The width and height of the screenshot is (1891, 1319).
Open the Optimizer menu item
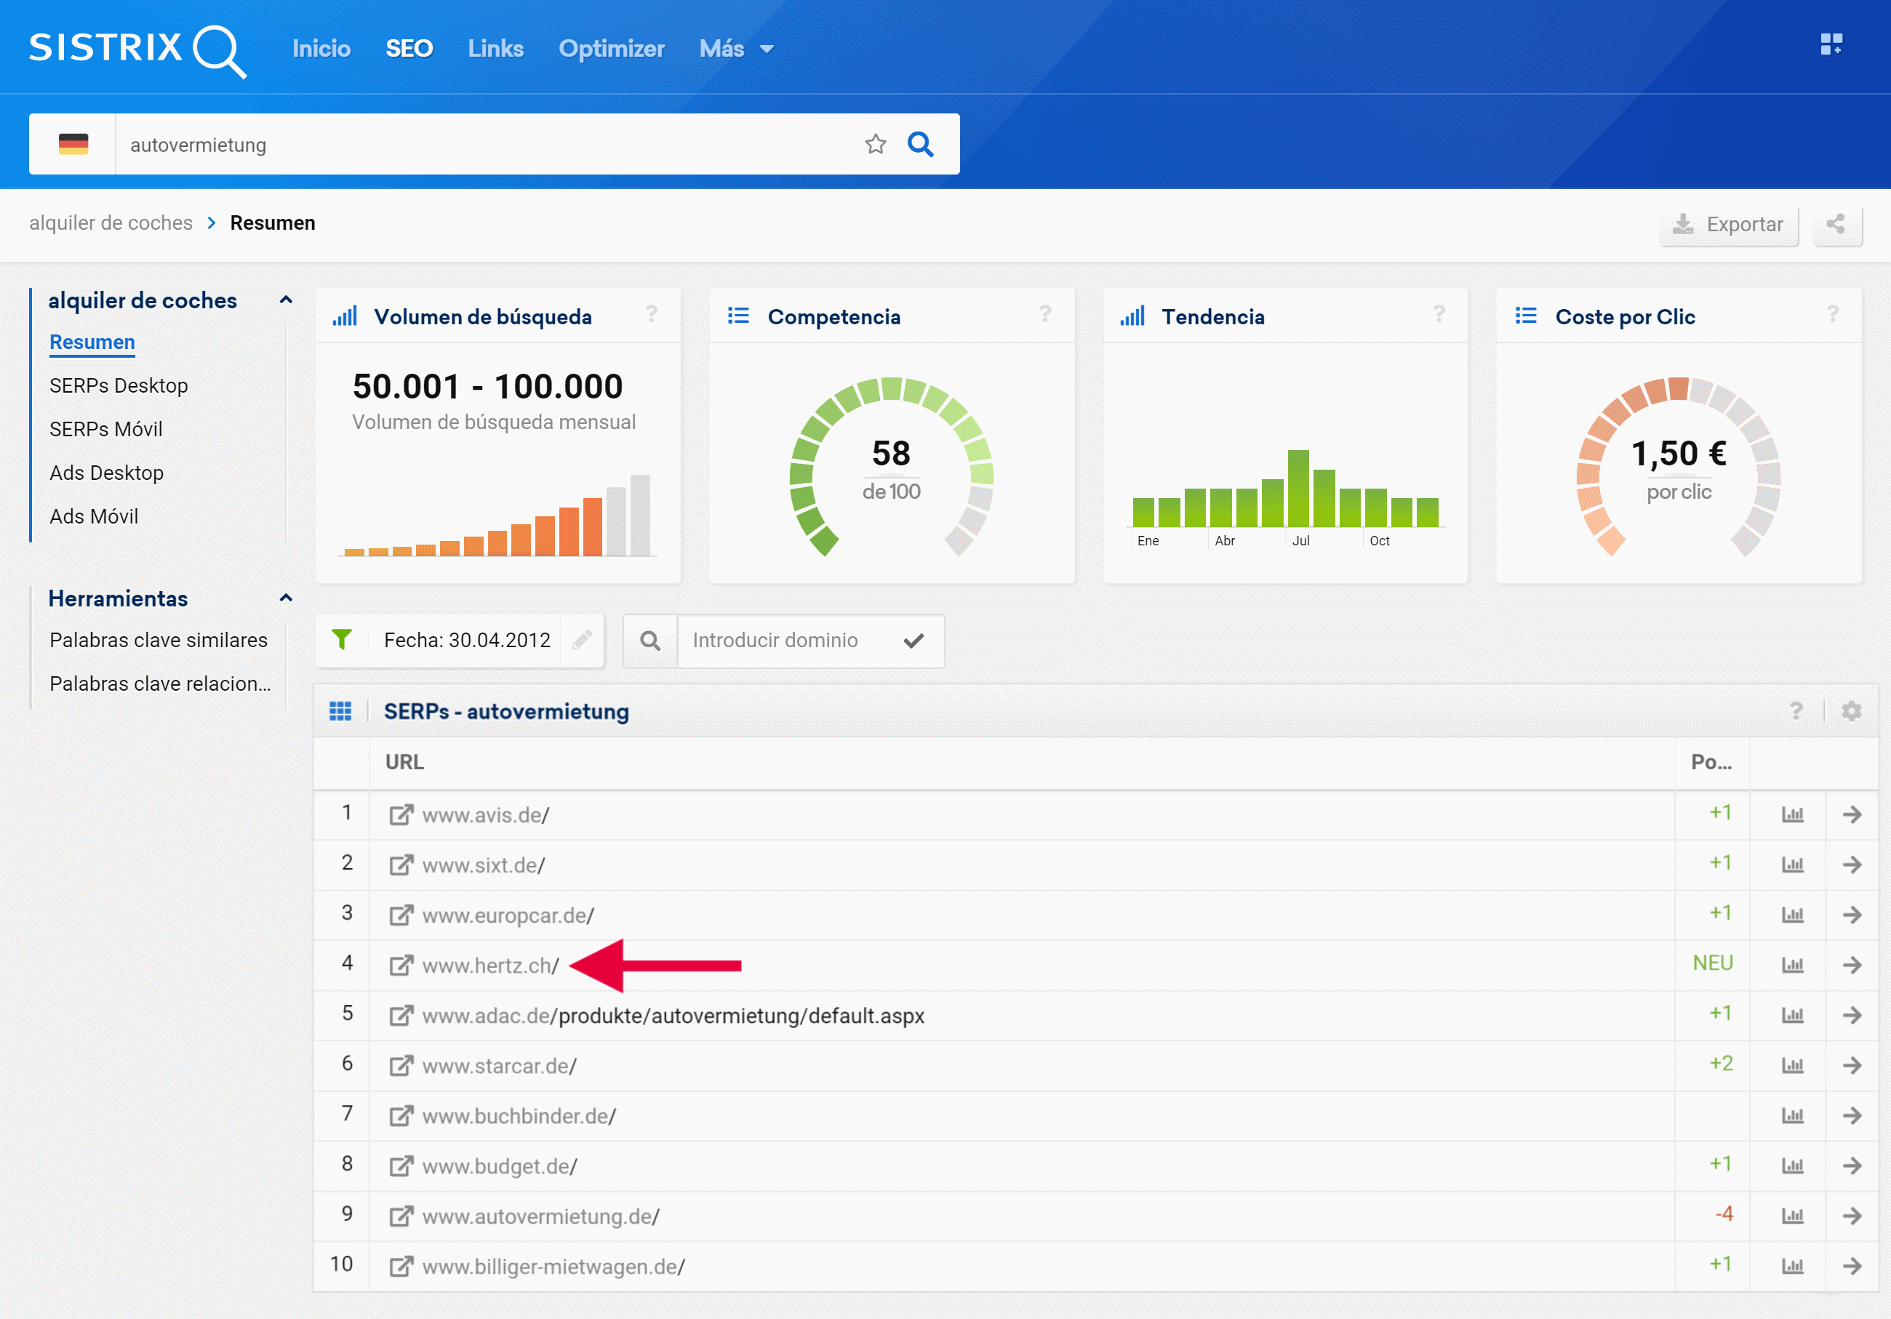click(611, 49)
